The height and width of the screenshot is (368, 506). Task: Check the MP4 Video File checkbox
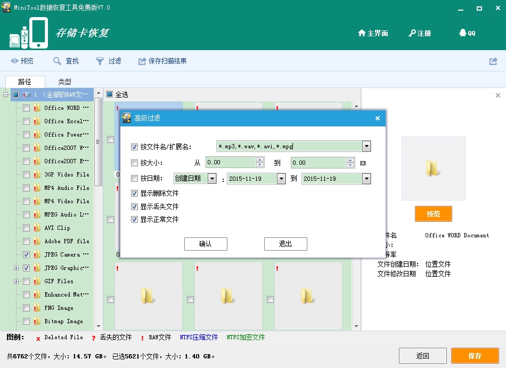[x=27, y=201]
